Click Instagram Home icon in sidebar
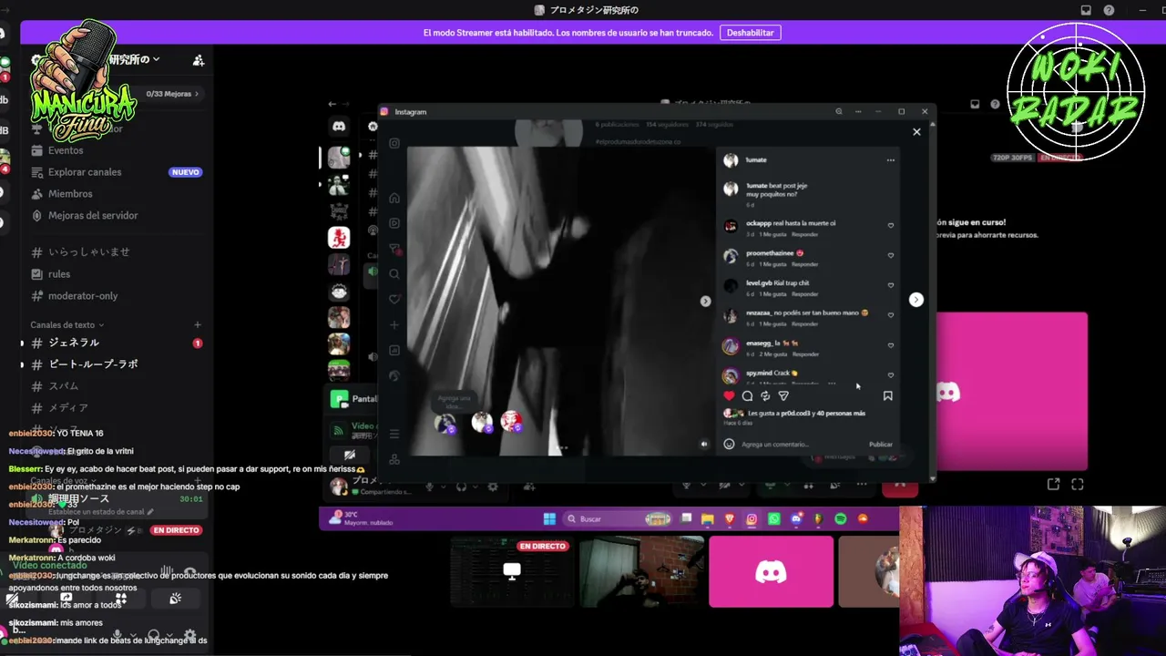This screenshot has height=656, width=1166. pos(394,198)
